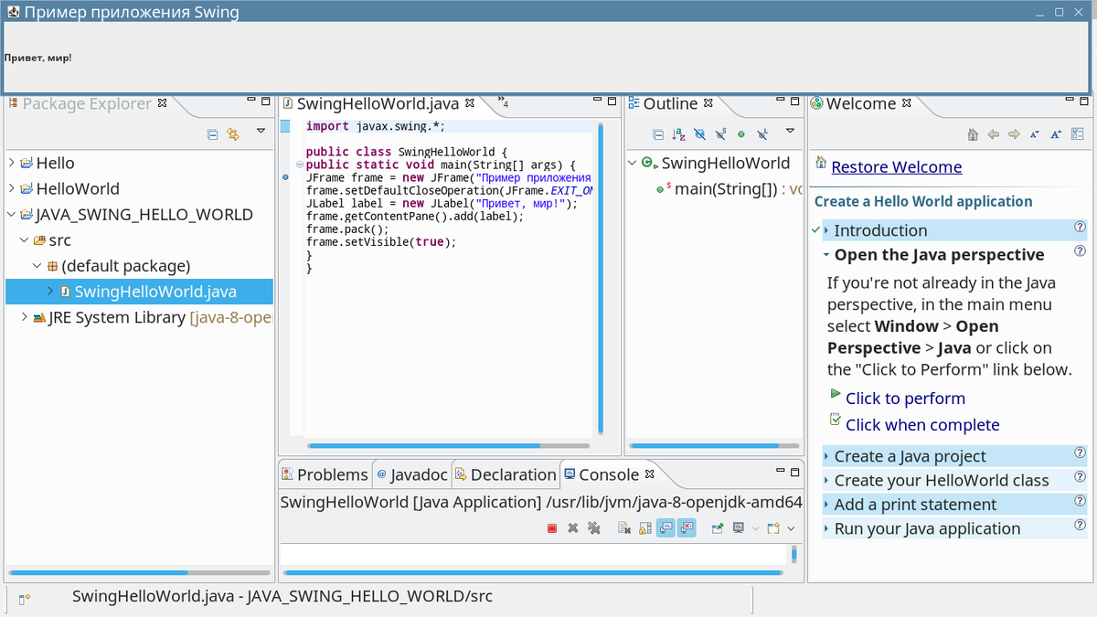Collapse SwingHelloWorld class in Outline

point(633,163)
